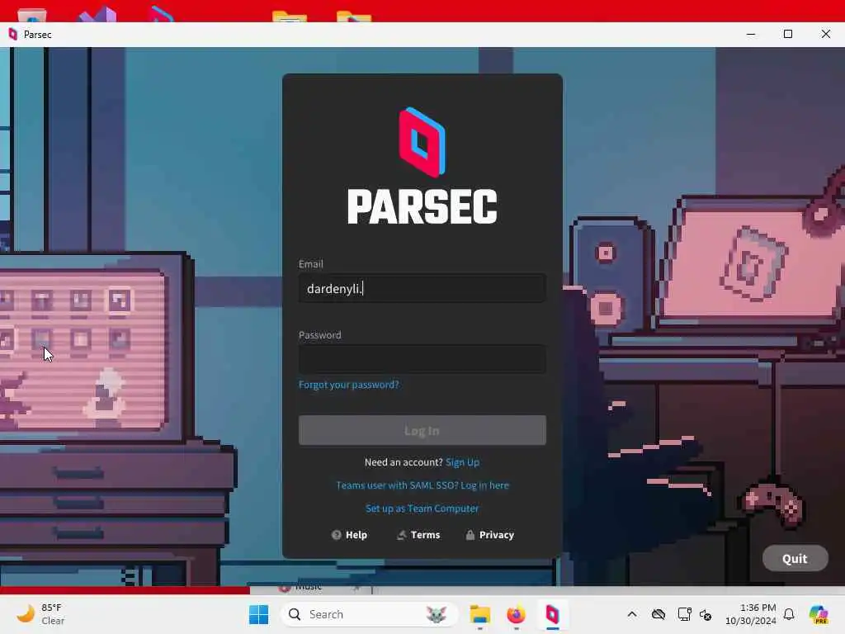Open the Windows Start menu
The height and width of the screenshot is (634, 845).
pyautogui.click(x=258, y=614)
